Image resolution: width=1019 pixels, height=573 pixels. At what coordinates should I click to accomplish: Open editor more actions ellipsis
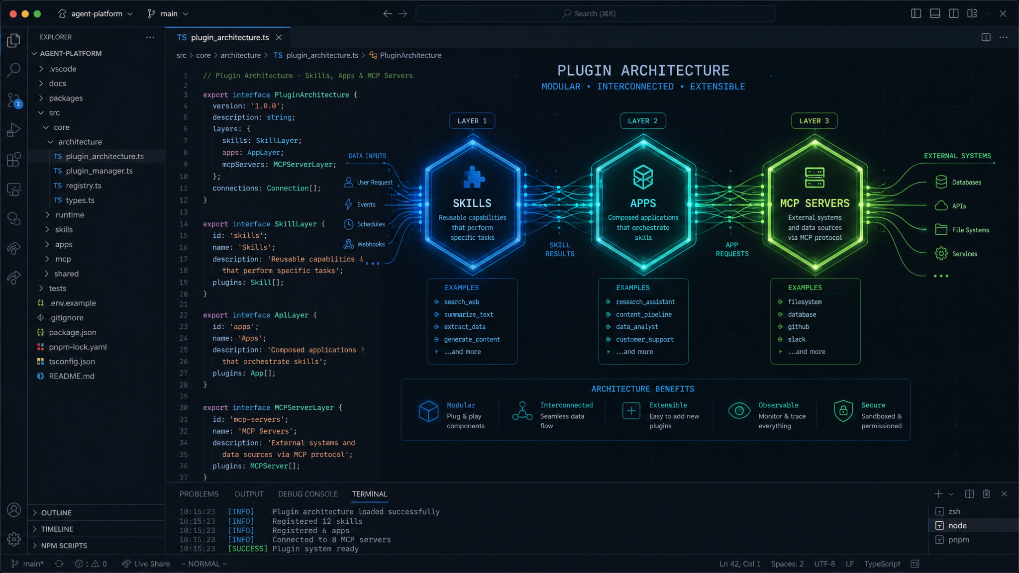[1003, 37]
